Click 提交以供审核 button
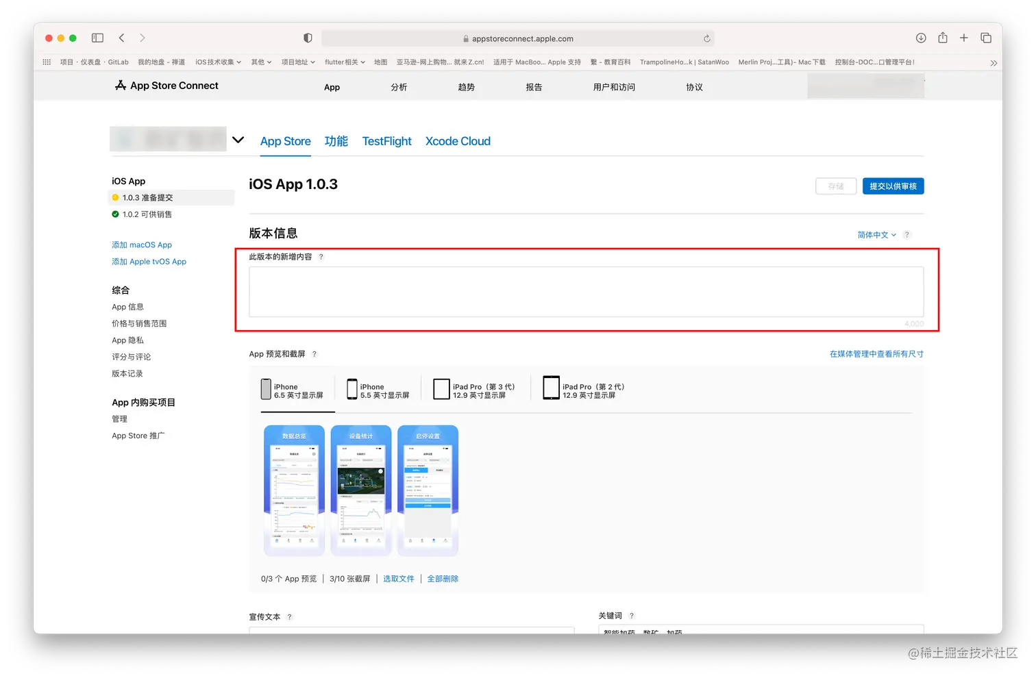Image resolution: width=1036 pixels, height=678 pixels. tap(893, 186)
